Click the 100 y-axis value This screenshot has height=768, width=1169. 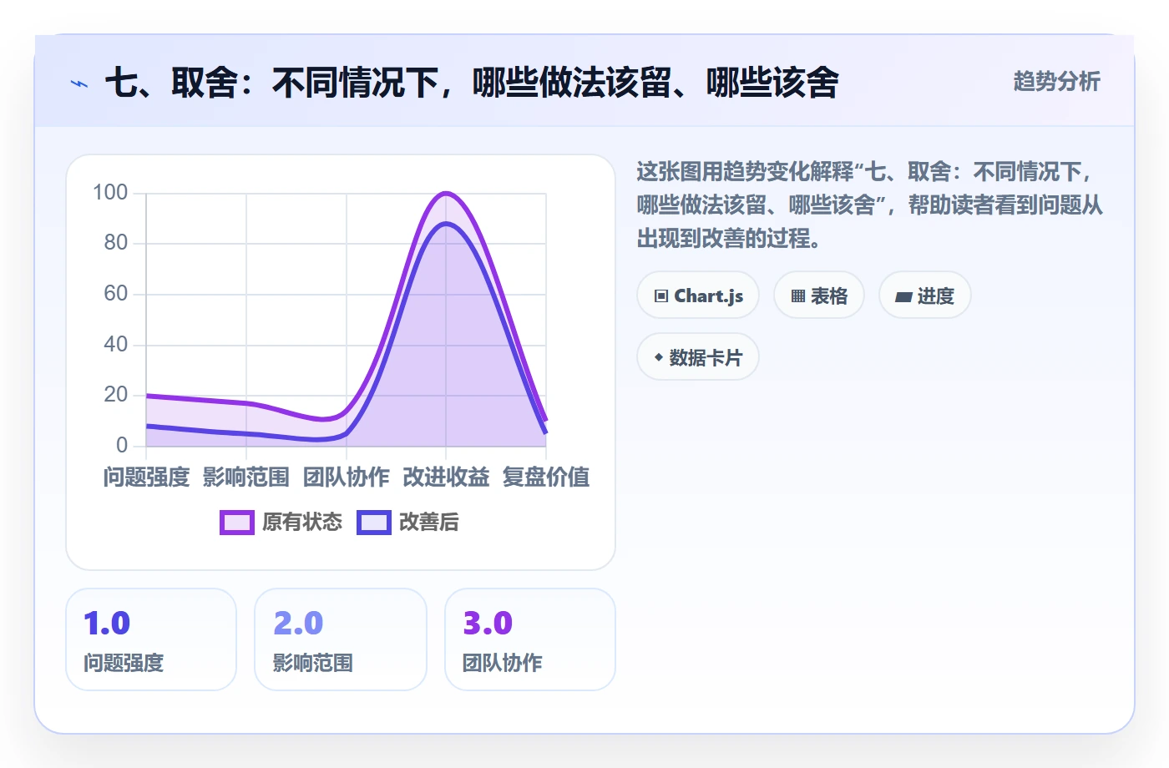click(x=110, y=193)
